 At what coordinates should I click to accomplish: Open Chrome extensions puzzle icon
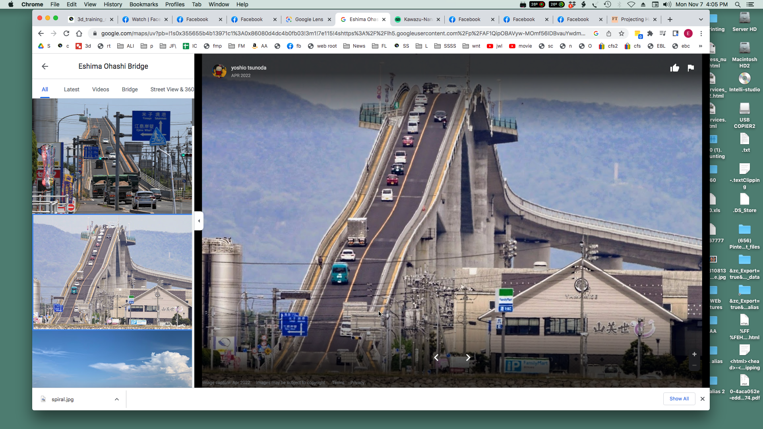pyautogui.click(x=650, y=33)
